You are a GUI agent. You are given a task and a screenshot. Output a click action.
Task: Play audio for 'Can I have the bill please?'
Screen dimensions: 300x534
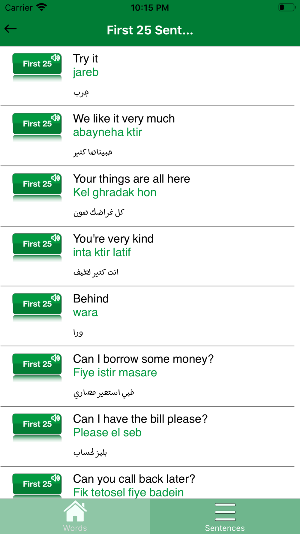[x=37, y=424]
